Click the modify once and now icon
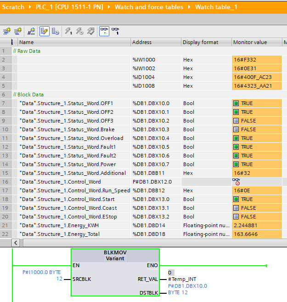The width and height of the screenshot is (287, 302). click(68, 31)
